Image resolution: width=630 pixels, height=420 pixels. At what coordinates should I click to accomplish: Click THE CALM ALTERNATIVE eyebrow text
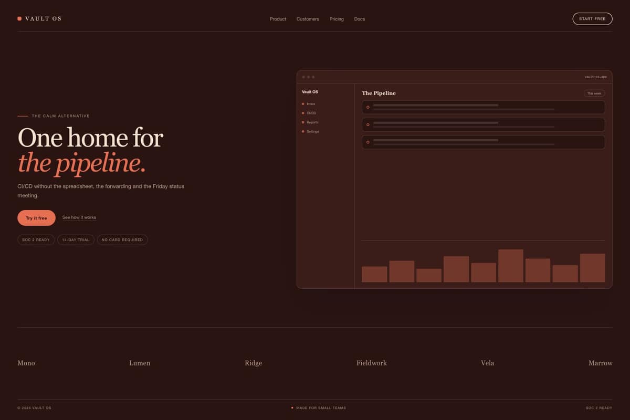[60, 116]
